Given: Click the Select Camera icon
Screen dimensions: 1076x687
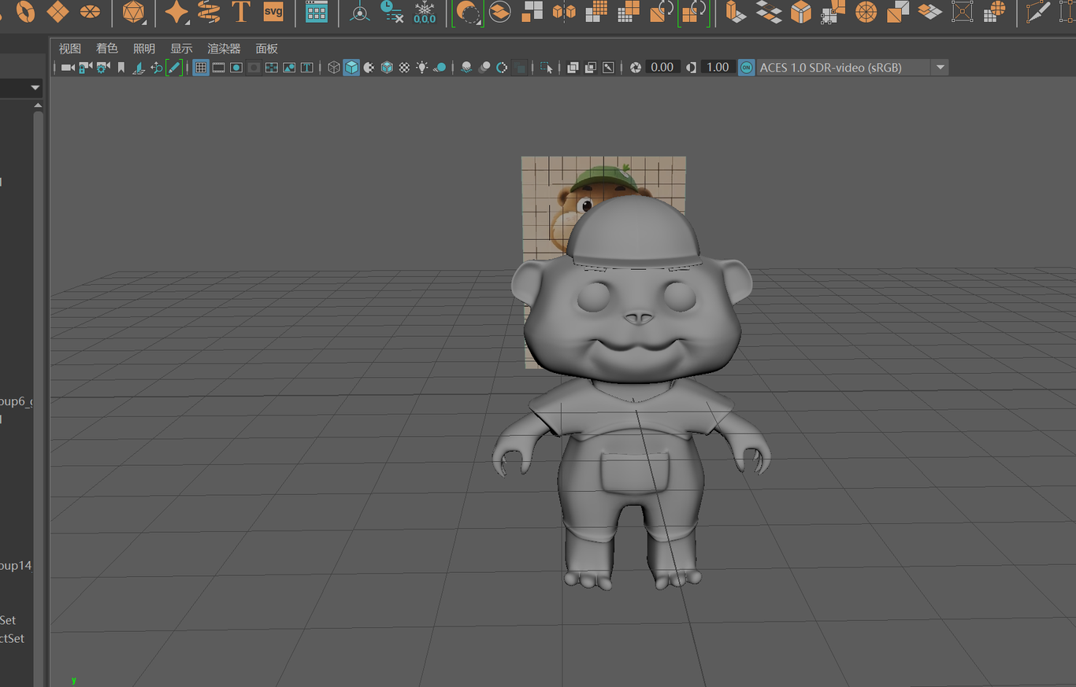Looking at the screenshot, I should click(68, 68).
